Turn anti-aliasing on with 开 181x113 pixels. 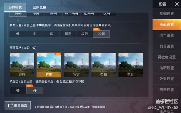35,90
